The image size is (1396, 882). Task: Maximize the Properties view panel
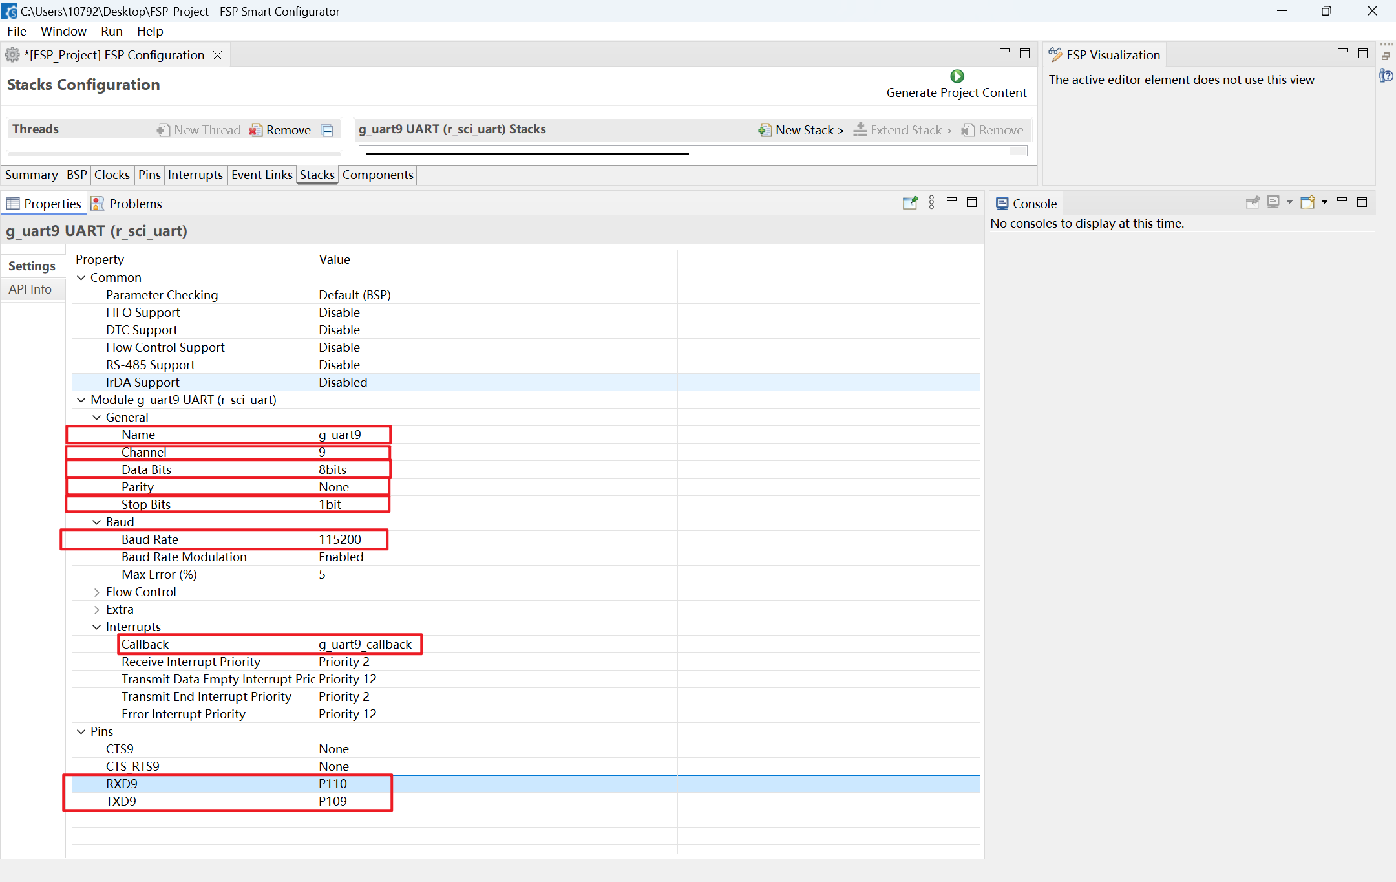point(971,202)
